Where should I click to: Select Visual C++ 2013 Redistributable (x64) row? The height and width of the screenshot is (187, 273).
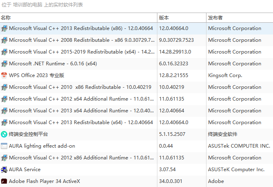[x=81, y=123]
